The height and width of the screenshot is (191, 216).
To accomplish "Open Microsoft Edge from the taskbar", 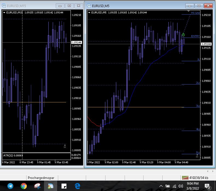I will 77,186.
